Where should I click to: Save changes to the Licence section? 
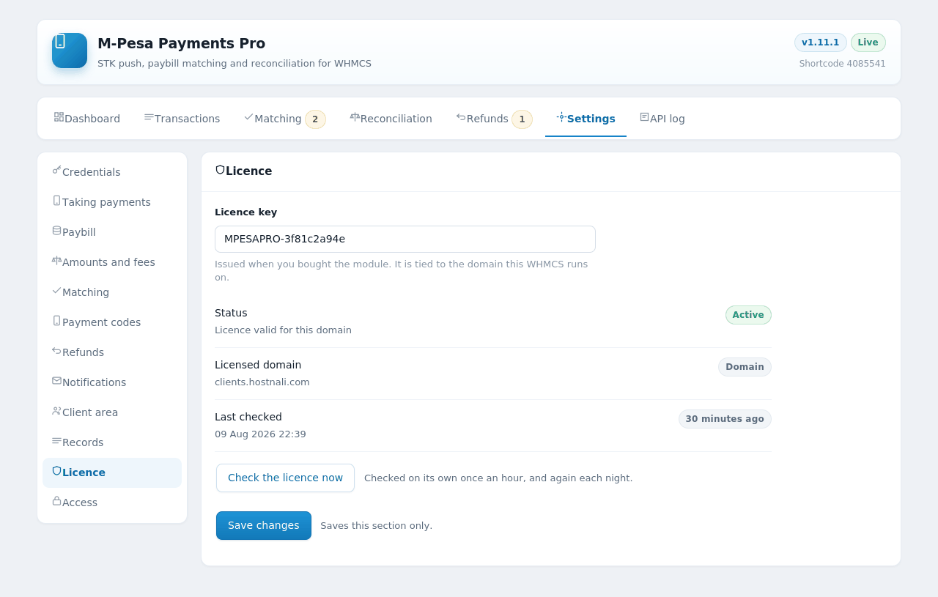click(264, 525)
